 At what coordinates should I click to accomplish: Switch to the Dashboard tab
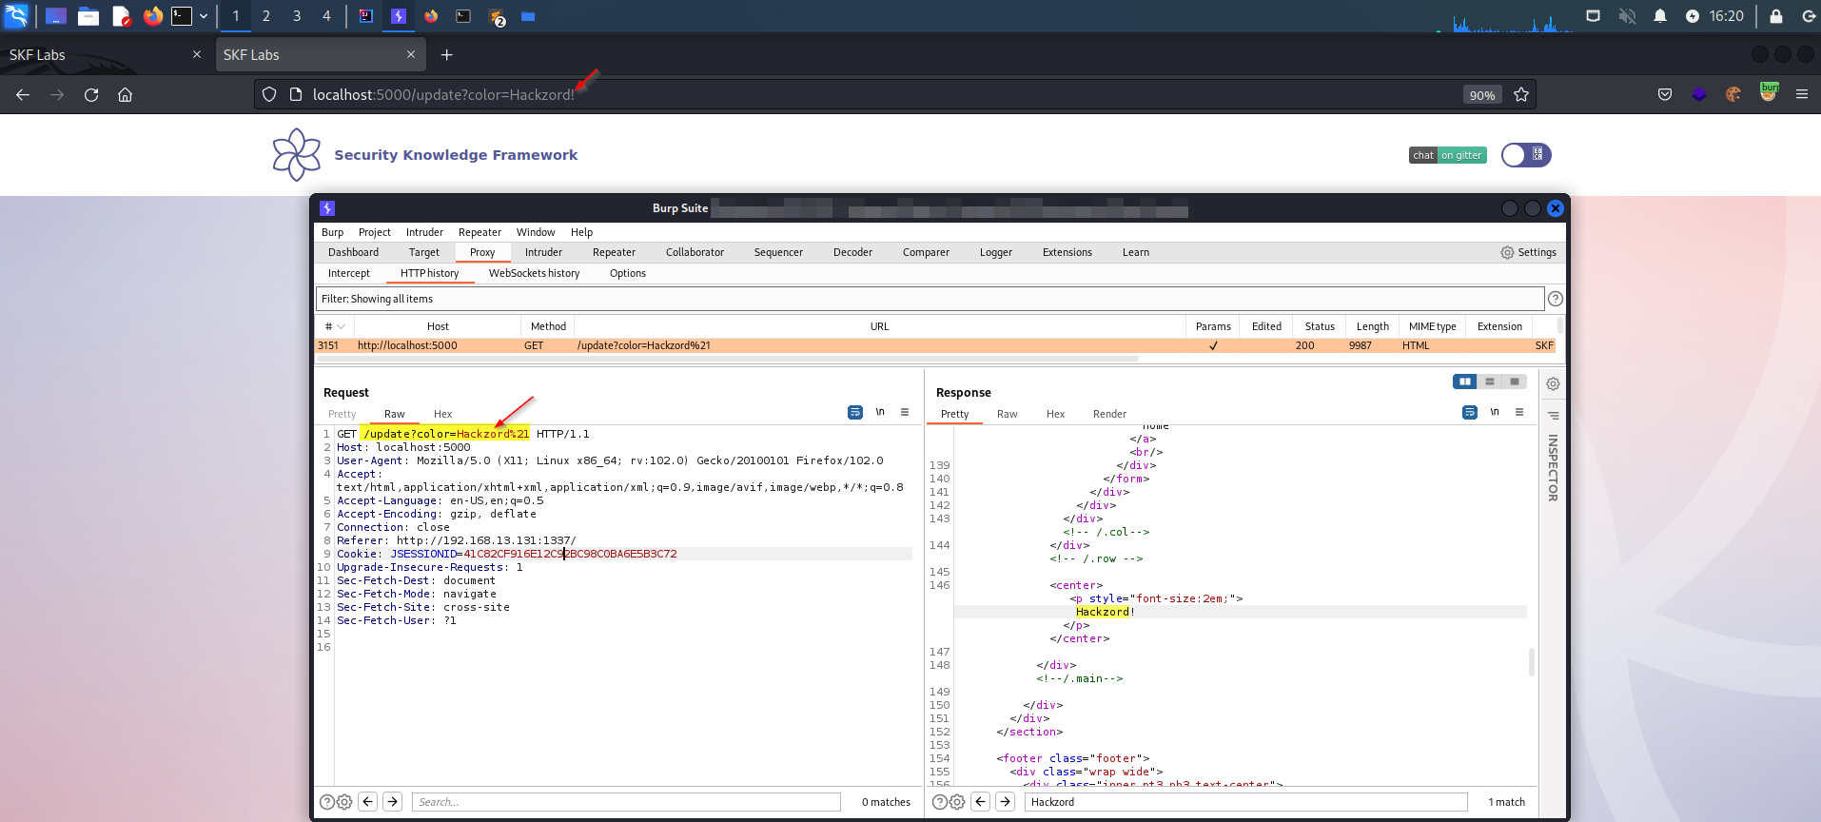pos(353,252)
